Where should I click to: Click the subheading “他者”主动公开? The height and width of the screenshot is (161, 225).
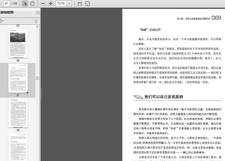[x=150, y=30]
